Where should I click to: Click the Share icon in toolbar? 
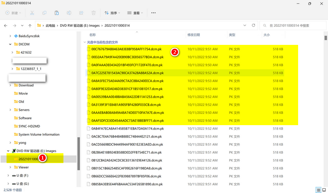[81, 13]
